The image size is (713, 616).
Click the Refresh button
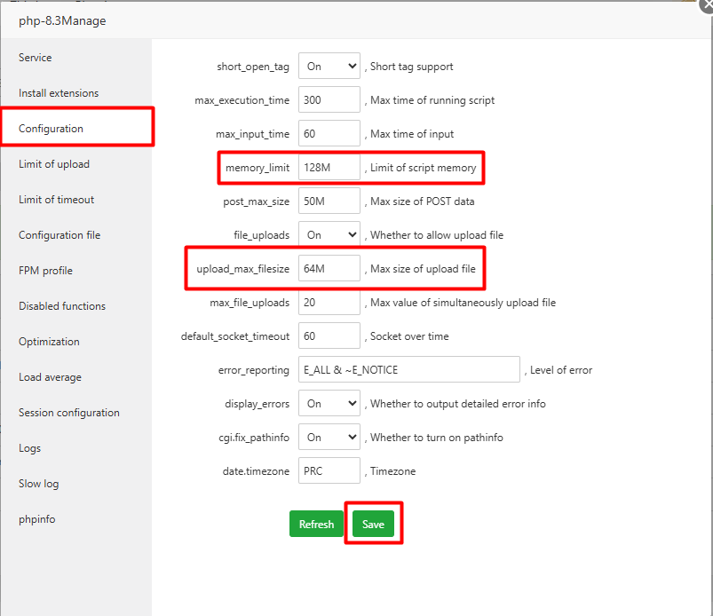click(x=316, y=524)
